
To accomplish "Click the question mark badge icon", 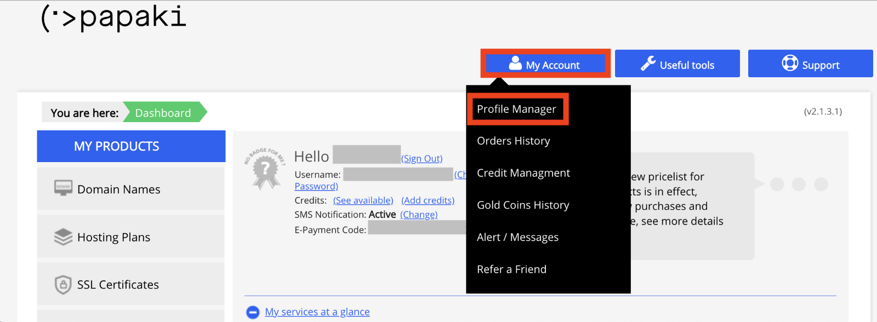I will [265, 169].
